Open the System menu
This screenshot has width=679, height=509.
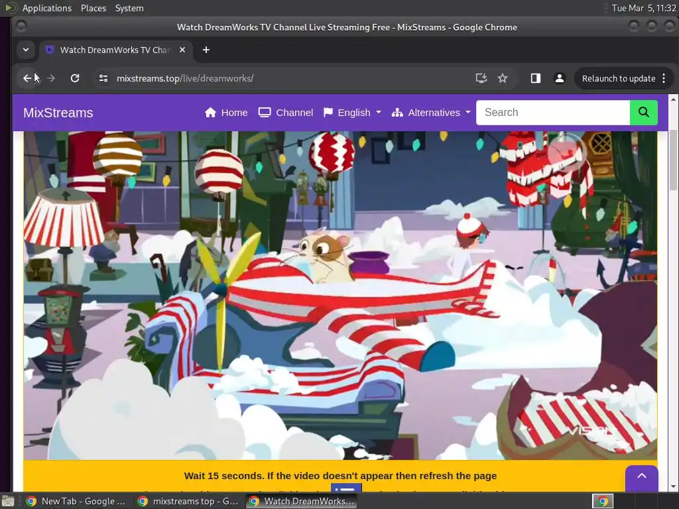tap(129, 8)
